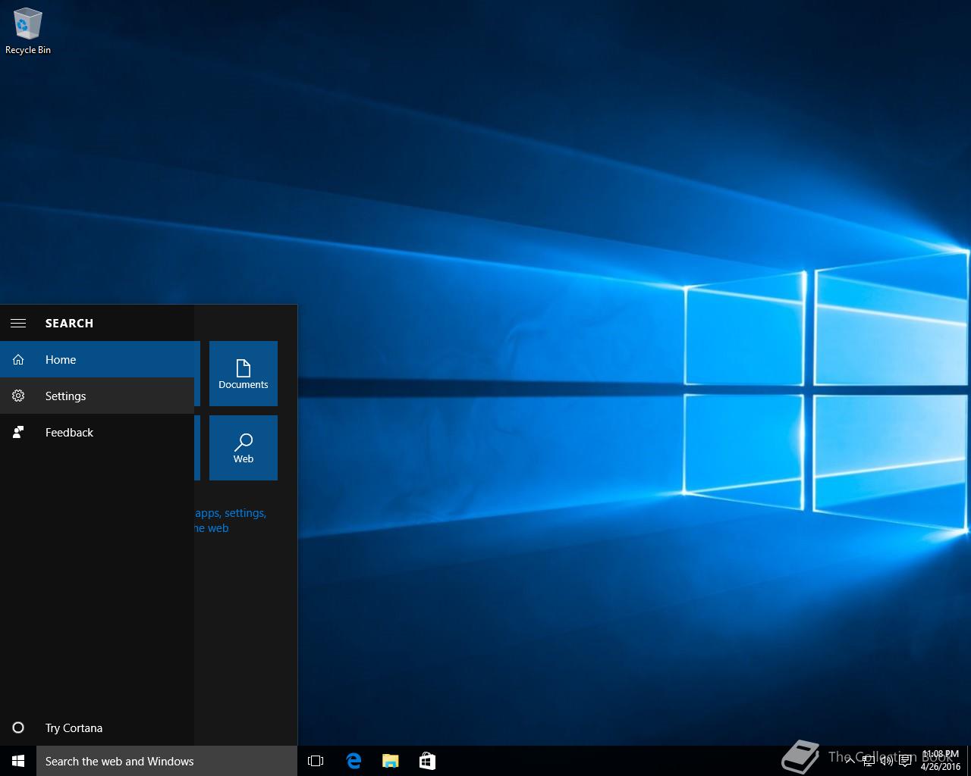Click the Cortana circle icon
Screen dimensions: 971x776
pos(18,727)
